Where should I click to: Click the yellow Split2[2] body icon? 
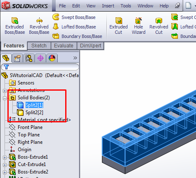click(x=20, y=112)
